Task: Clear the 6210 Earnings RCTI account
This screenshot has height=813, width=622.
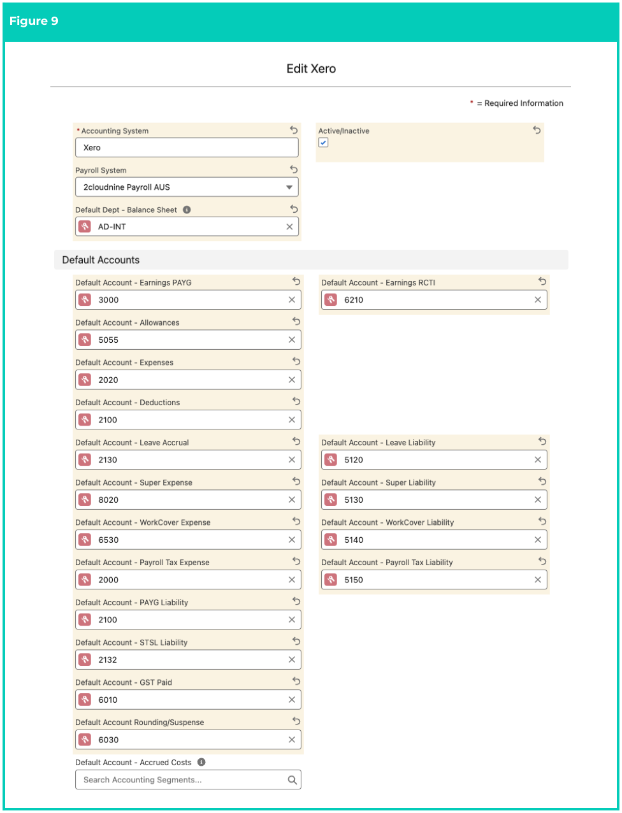Action: pos(538,300)
